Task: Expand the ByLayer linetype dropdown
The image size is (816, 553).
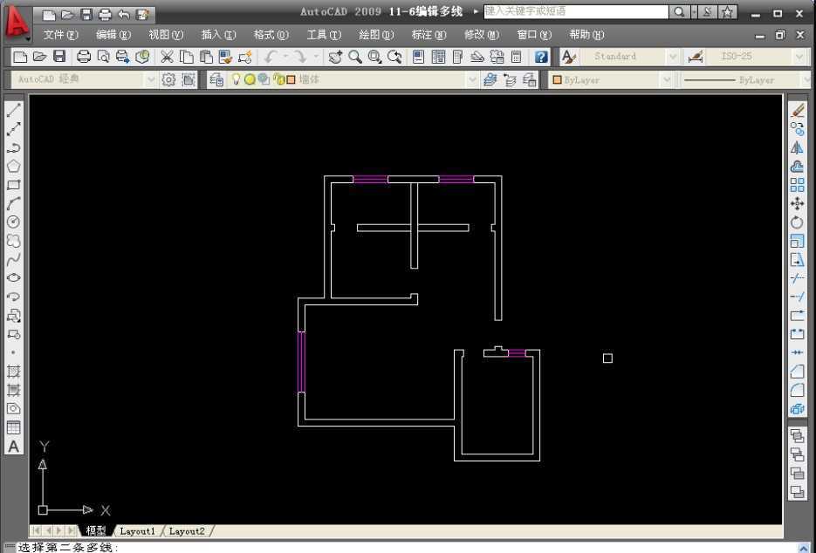Action: click(806, 79)
